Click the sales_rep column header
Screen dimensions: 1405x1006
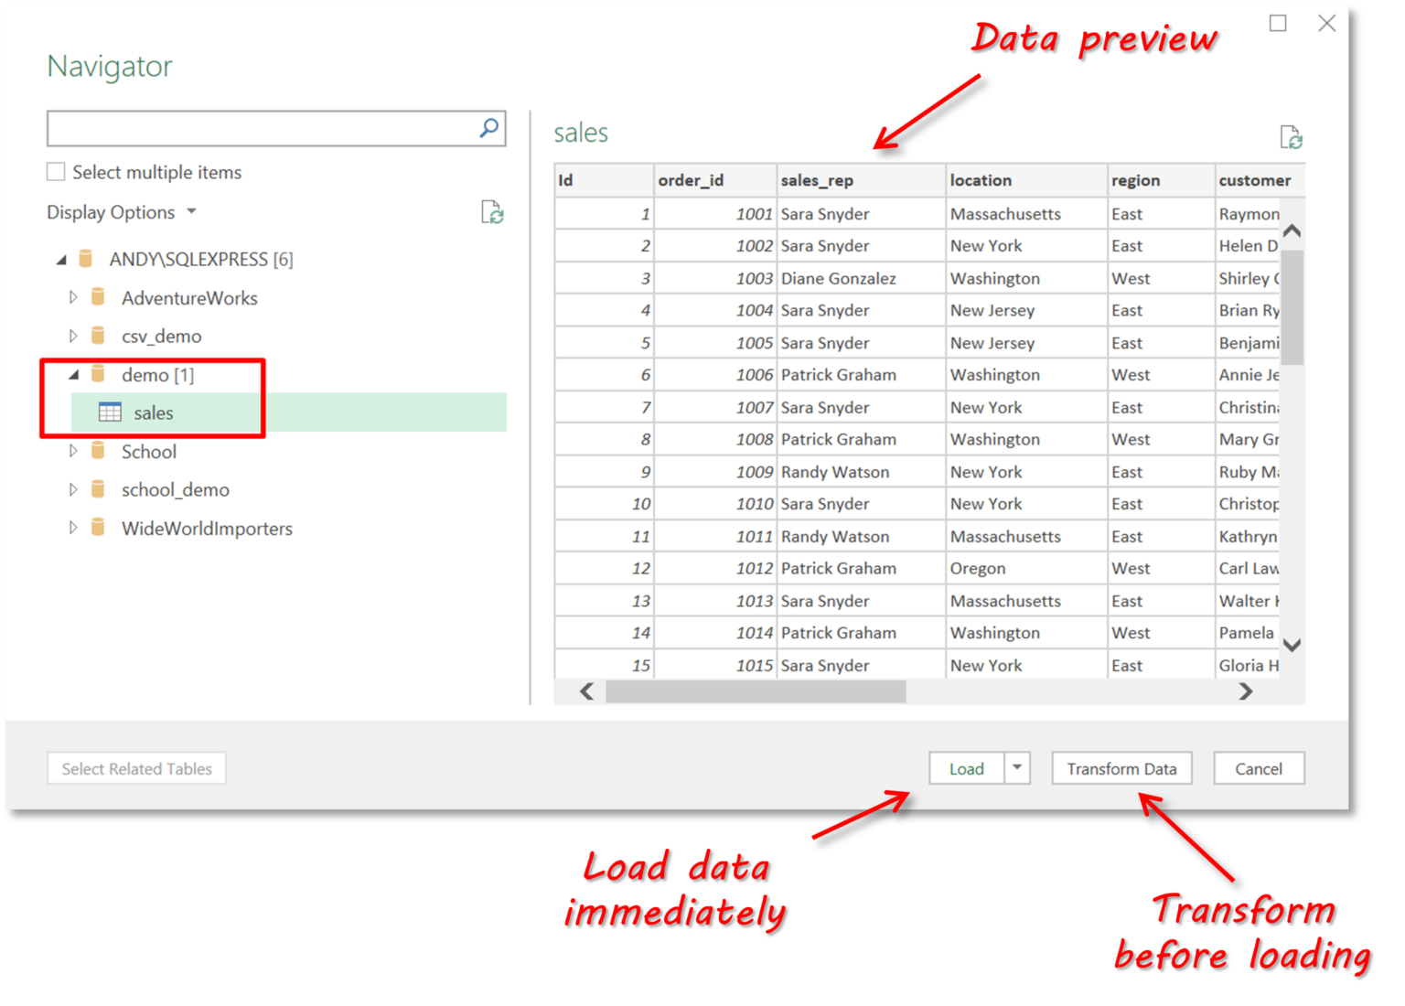[819, 180]
